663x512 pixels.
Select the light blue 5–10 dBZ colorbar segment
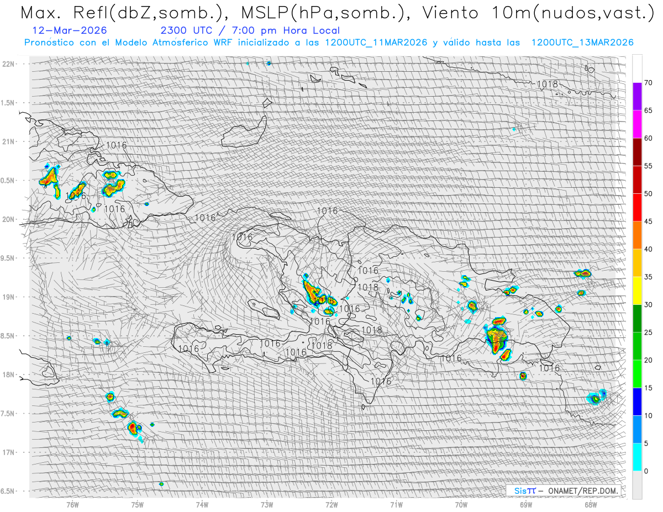637,429
